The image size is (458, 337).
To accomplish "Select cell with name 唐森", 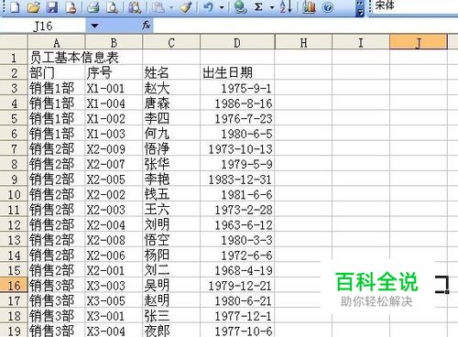I will (x=171, y=103).
